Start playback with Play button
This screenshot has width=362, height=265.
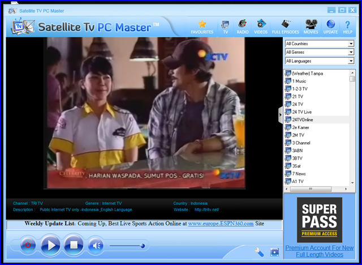[50, 245]
